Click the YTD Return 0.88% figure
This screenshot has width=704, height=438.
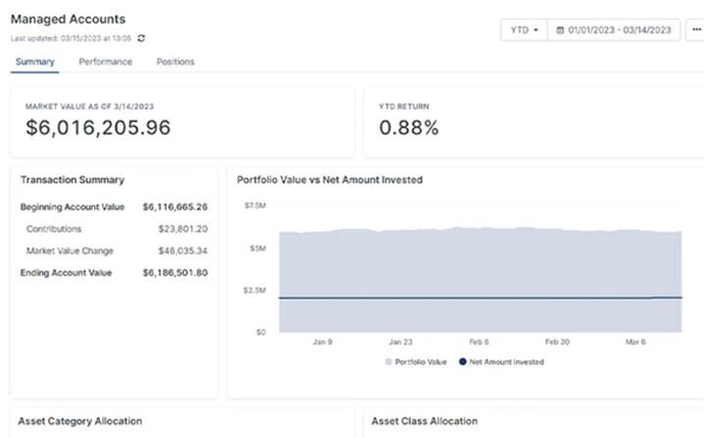click(x=409, y=127)
